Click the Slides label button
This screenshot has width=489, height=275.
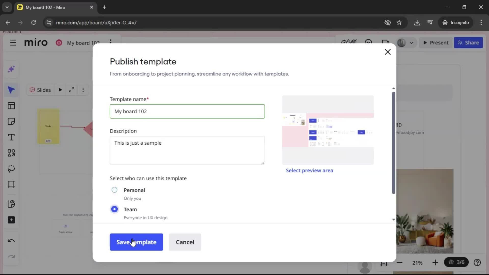(40, 90)
